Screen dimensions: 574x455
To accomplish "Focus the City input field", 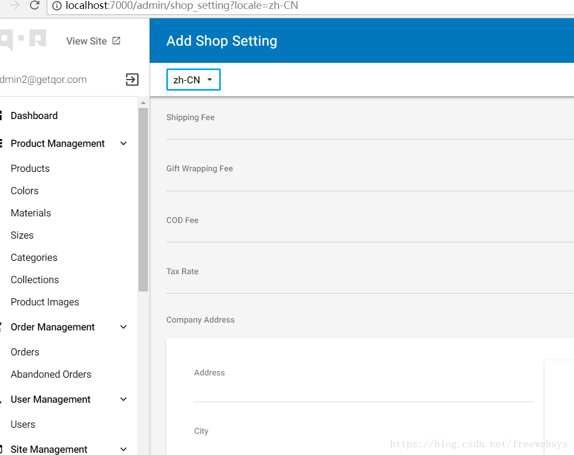I will [x=364, y=447].
